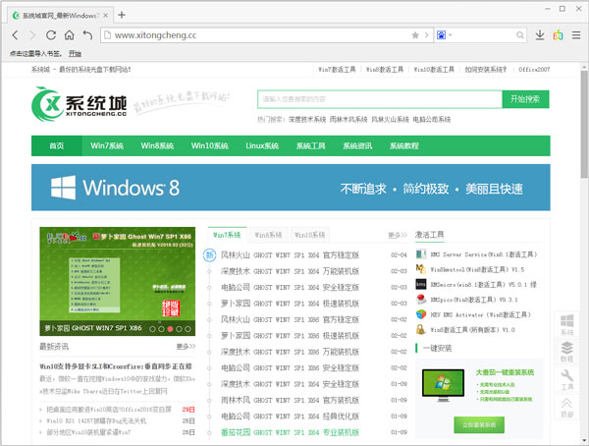Open the Windows 8 banner
This screenshot has height=446, width=589.
(x=291, y=188)
